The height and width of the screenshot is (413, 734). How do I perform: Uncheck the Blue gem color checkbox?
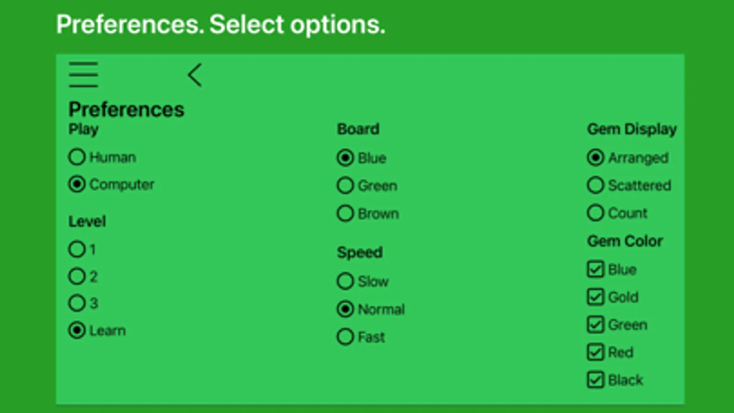(x=595, y=269)
